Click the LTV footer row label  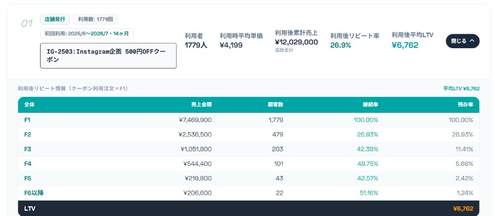tap(29, 208)
